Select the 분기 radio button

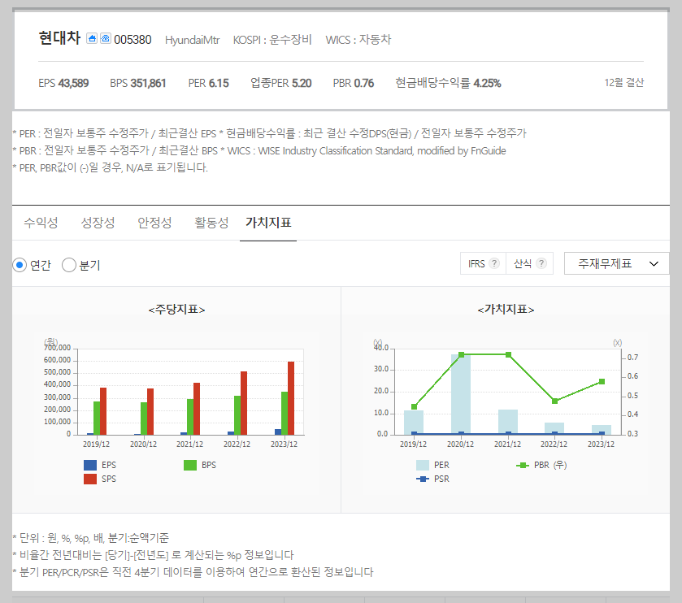[x=69, y=265]
